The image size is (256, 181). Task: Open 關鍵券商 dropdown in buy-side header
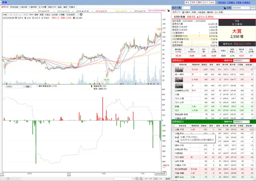coord(241,61)
